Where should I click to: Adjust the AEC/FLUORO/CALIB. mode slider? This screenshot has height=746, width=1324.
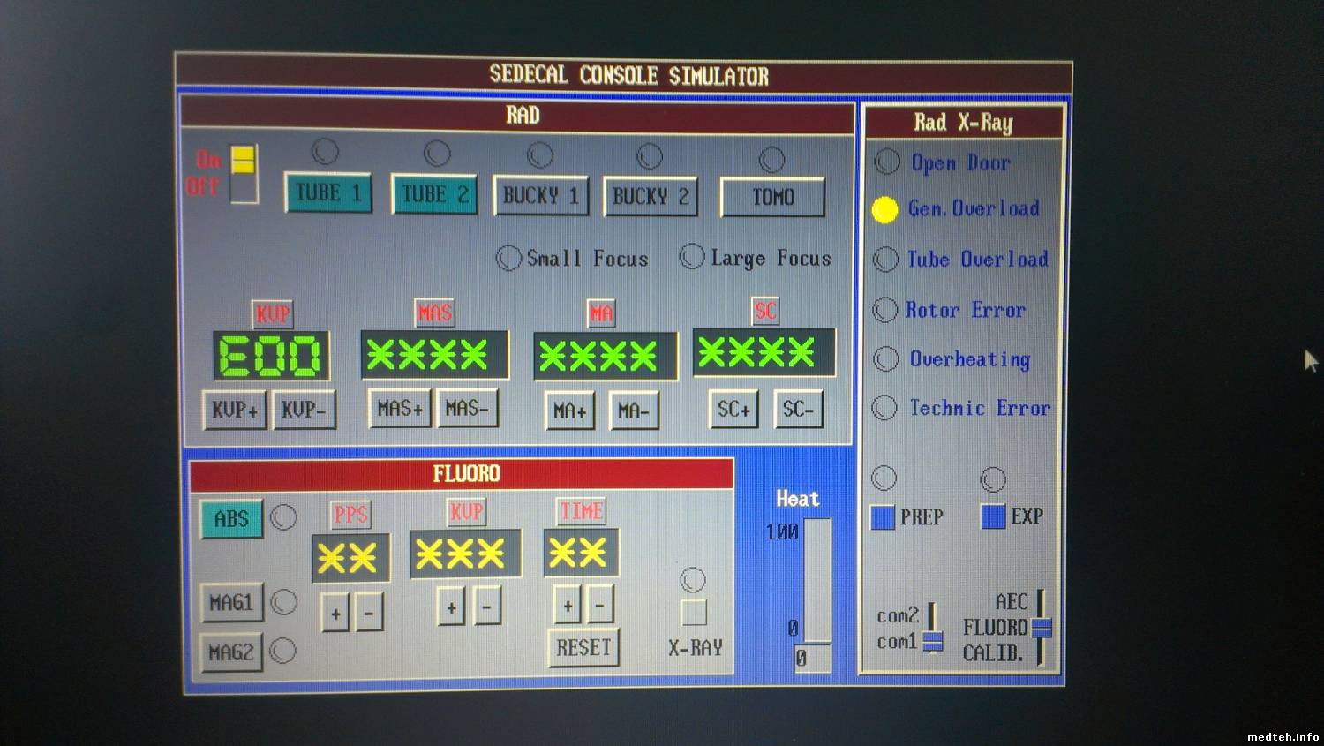(1042, 628)
